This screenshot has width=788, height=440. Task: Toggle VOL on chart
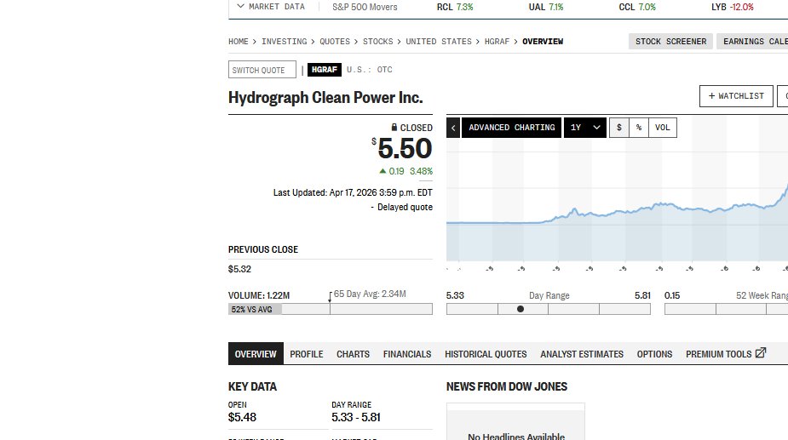coord(663,128)
